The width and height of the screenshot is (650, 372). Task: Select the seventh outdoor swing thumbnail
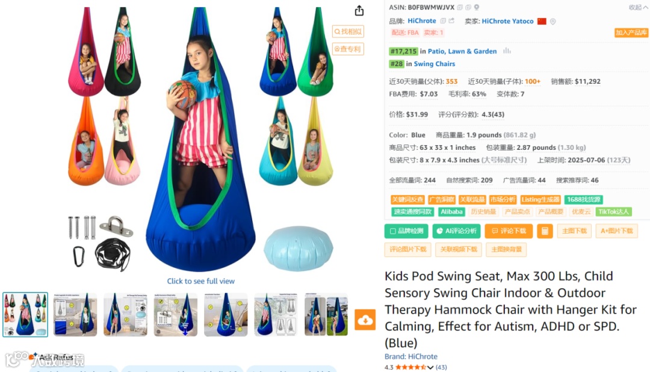[326, 315]
